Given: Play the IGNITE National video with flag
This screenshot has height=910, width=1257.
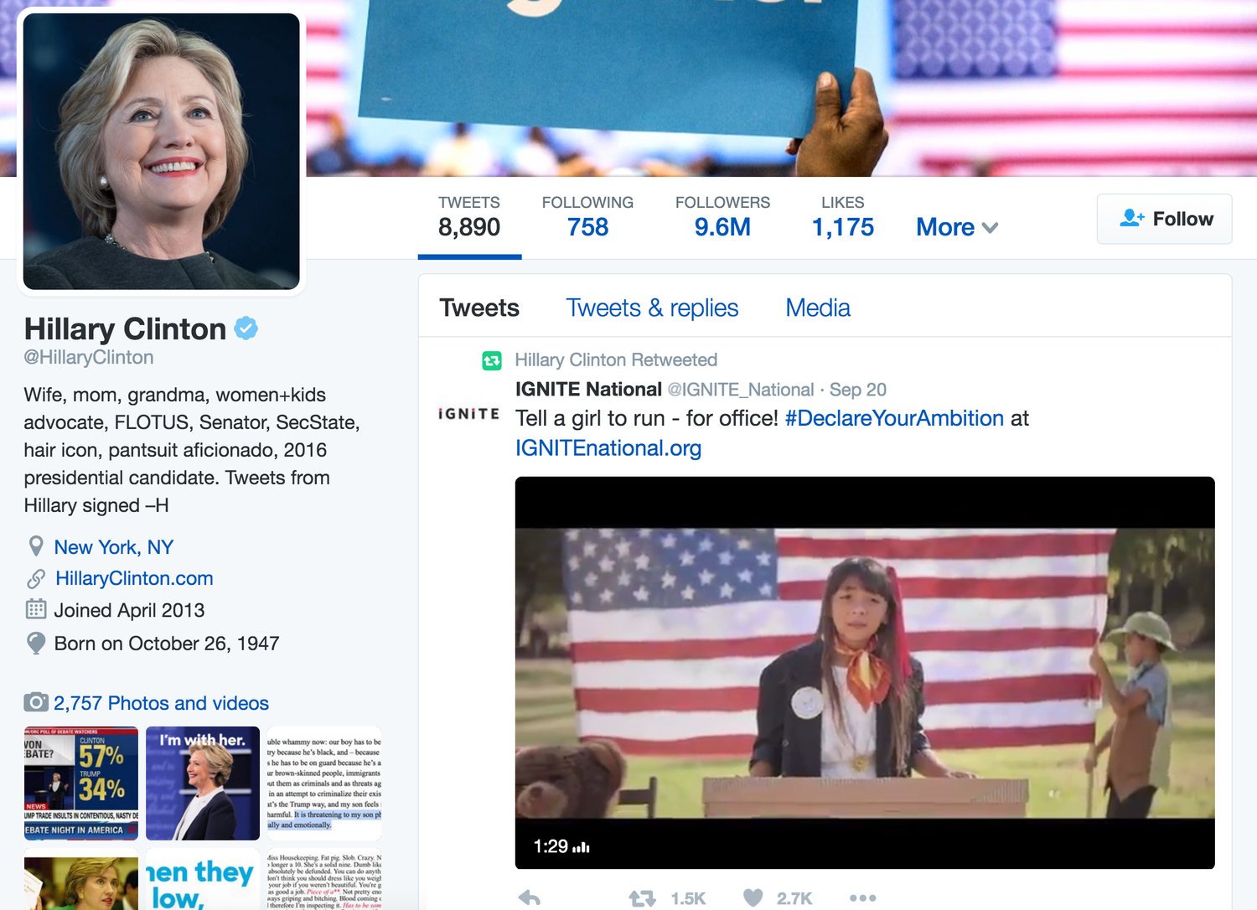Looking at the screenshot, I should (x=865, y=673).
